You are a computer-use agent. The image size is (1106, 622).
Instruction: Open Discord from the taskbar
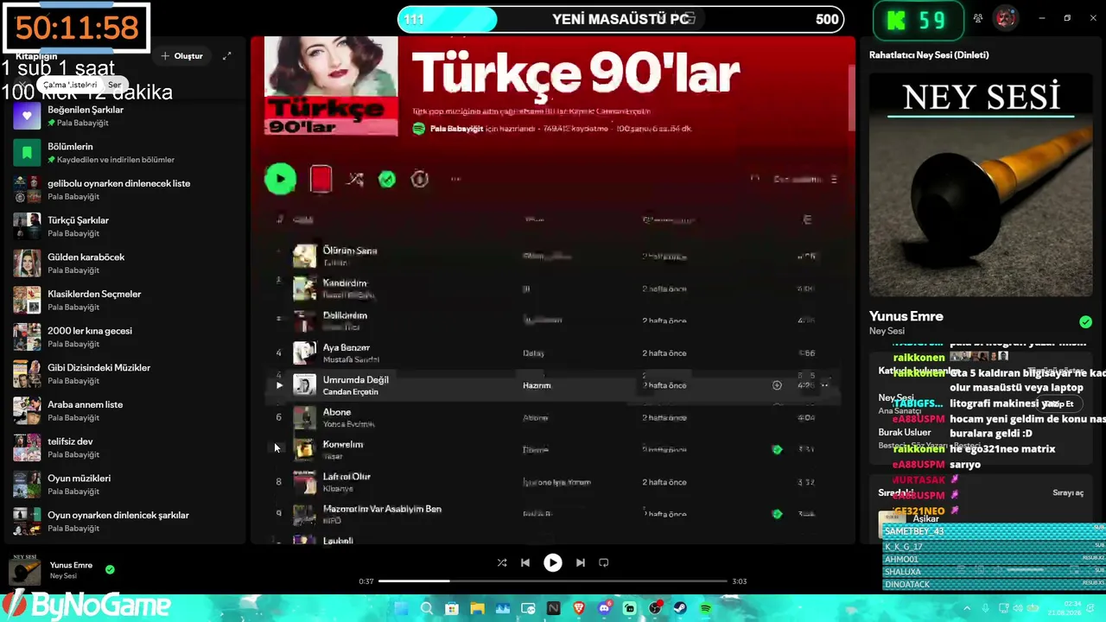click(605, 609)
